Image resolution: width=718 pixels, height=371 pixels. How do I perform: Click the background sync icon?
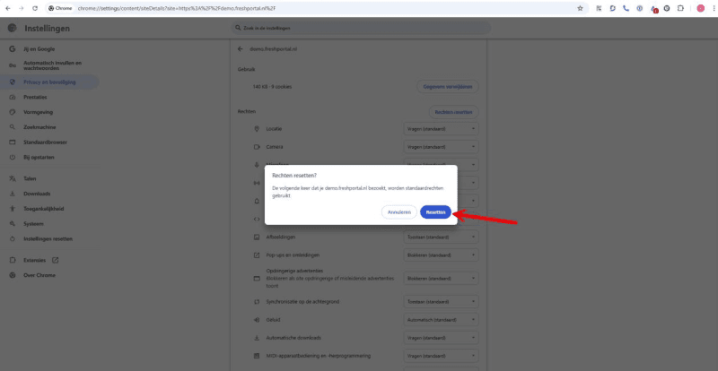(257, 302)
